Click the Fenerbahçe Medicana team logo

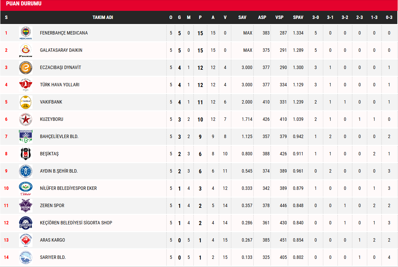click(26, 33)
